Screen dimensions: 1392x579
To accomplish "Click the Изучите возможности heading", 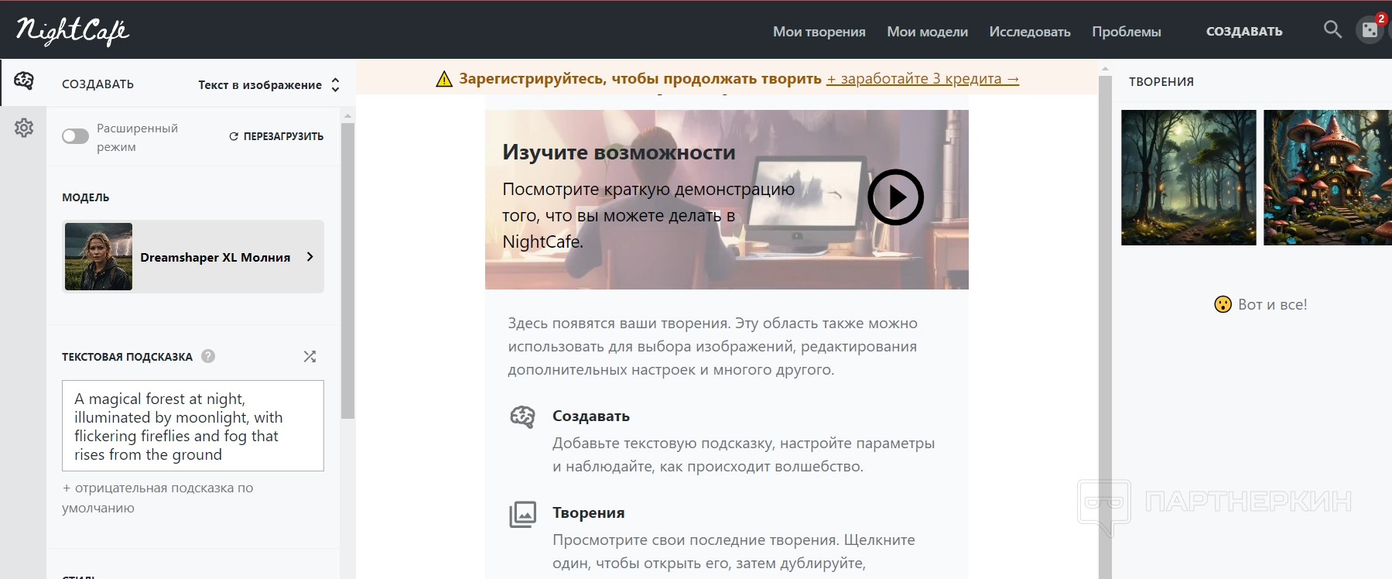I will [619, 152].
